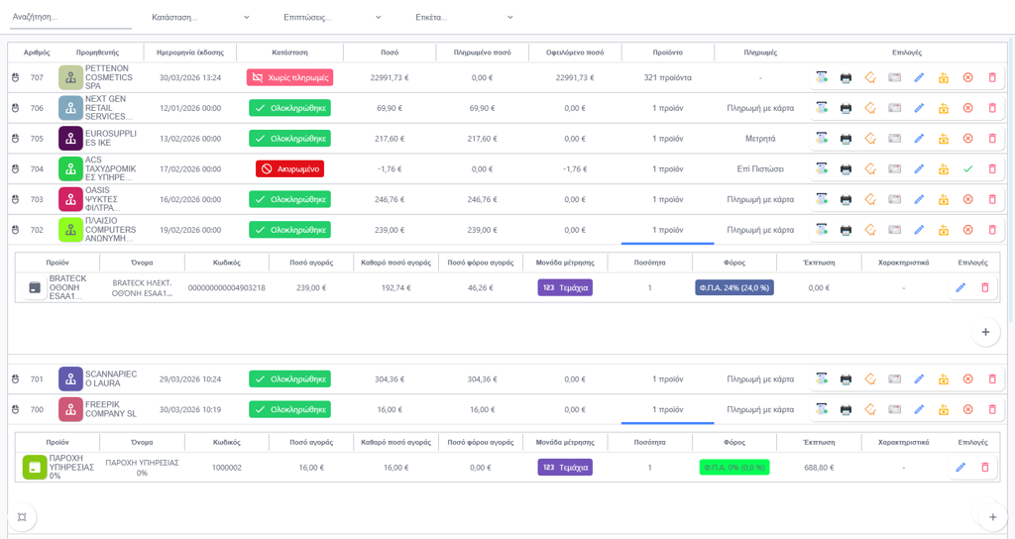Restore cancelled invoice 704 with green checkmark

click(967, 168)
